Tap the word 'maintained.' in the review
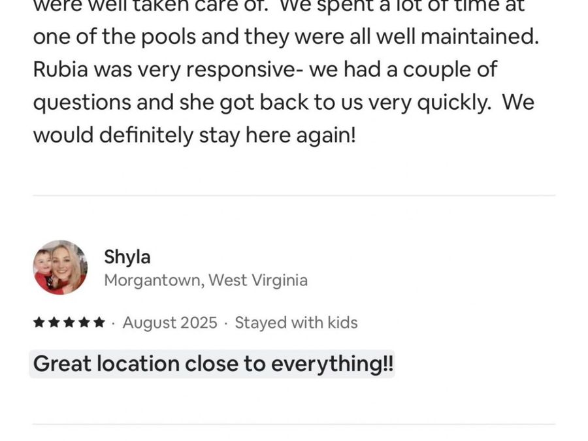Image resolution: width=588 pixels, height=441 pixels. [x=480, y=37]
